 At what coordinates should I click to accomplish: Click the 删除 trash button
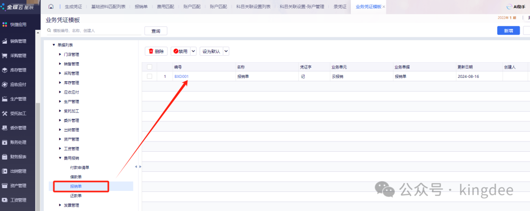(157, 51)
